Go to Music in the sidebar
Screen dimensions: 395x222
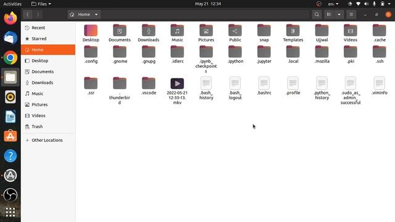click(48, 93)
